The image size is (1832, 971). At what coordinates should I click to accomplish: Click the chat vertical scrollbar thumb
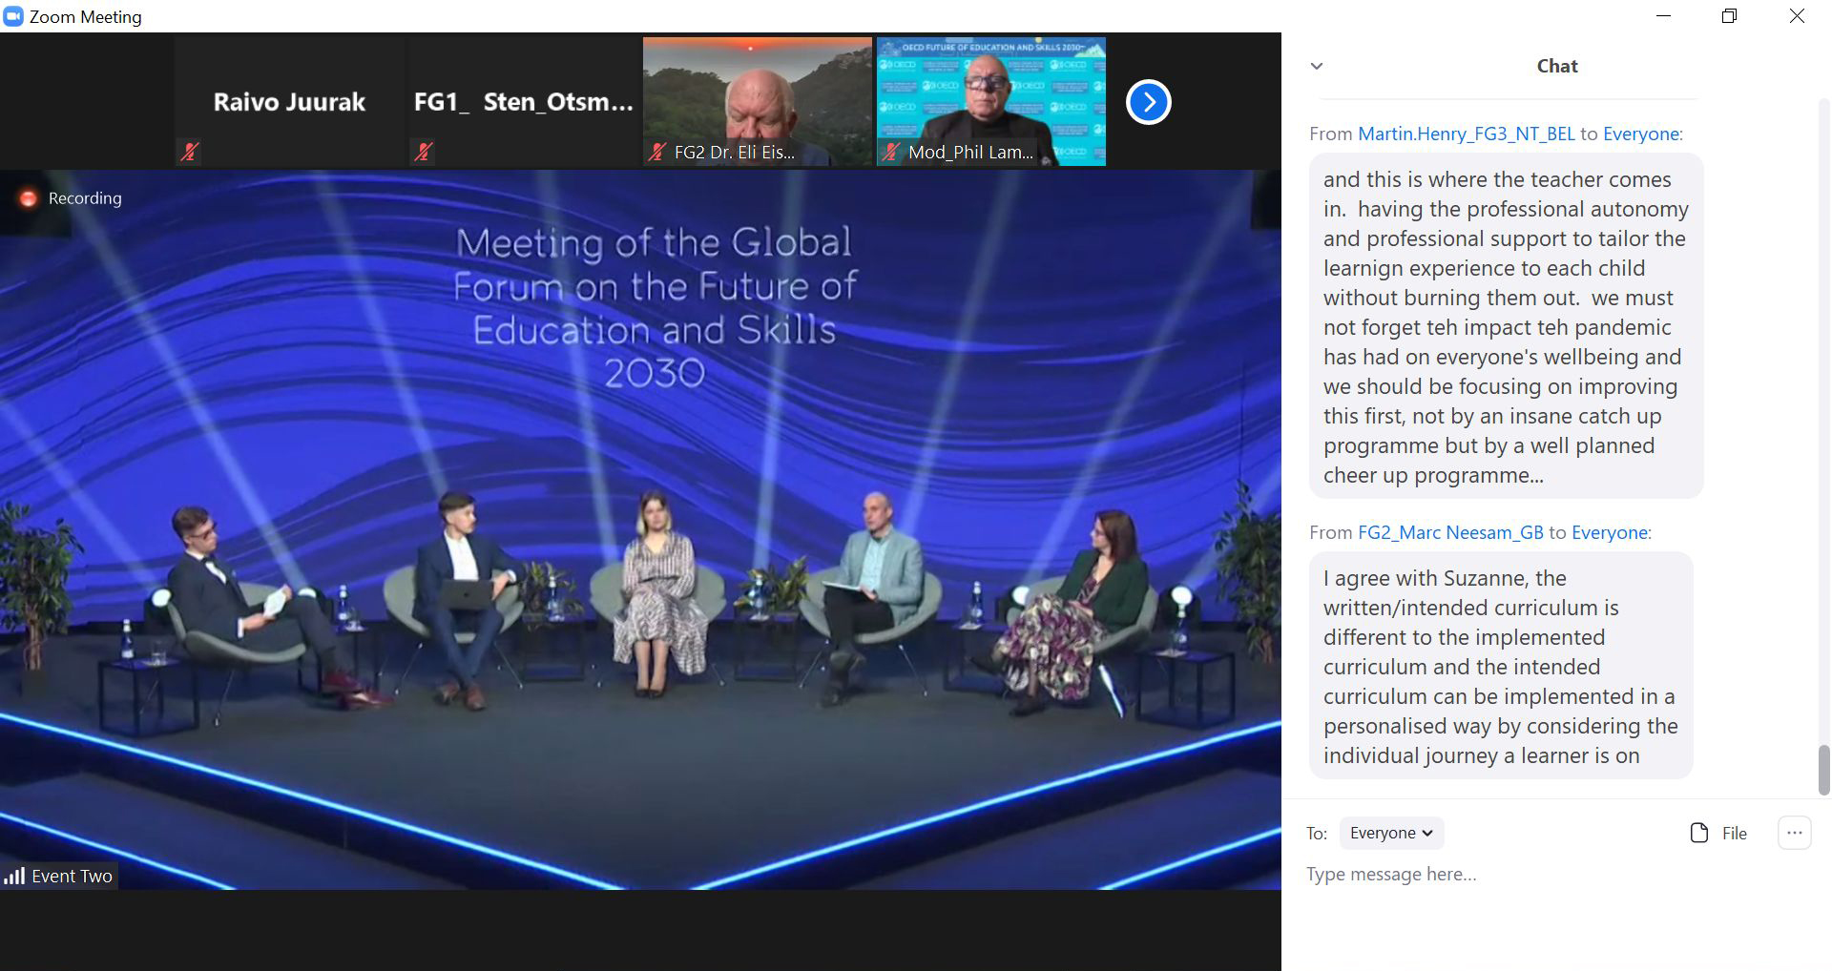(x=1823, y=770)
